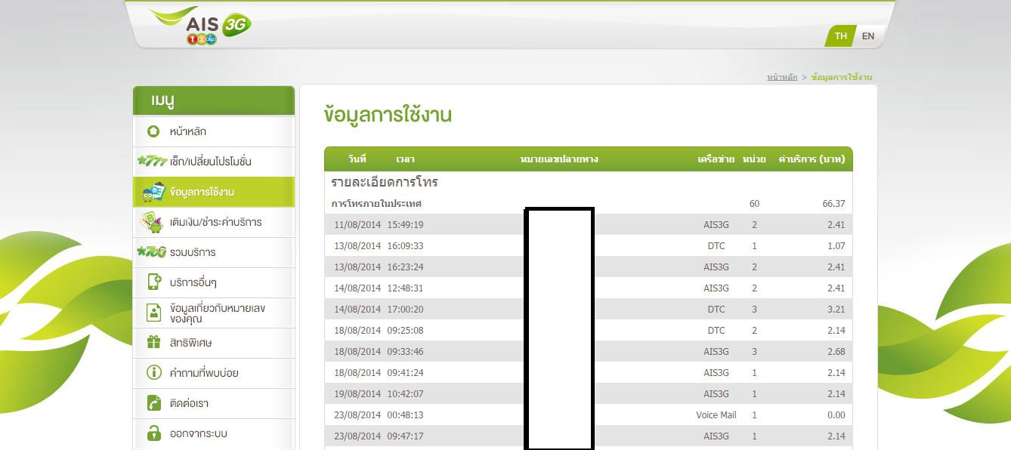
Task: Click the profile card icon beside ข้อมูลเกี่ยวกับหมายเลข
Action: [x=154, y=313]
